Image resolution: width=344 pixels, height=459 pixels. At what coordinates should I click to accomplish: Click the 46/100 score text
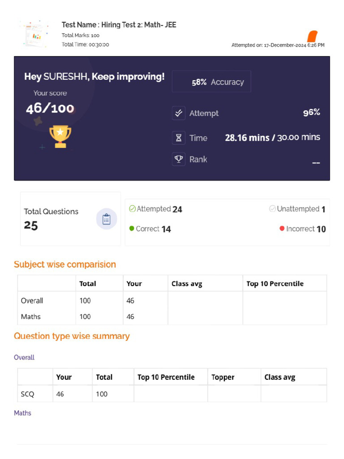pyautogui.click(x=50, y=108)
